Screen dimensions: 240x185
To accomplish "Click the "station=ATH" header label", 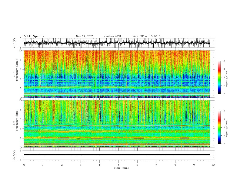I will 112,36.
